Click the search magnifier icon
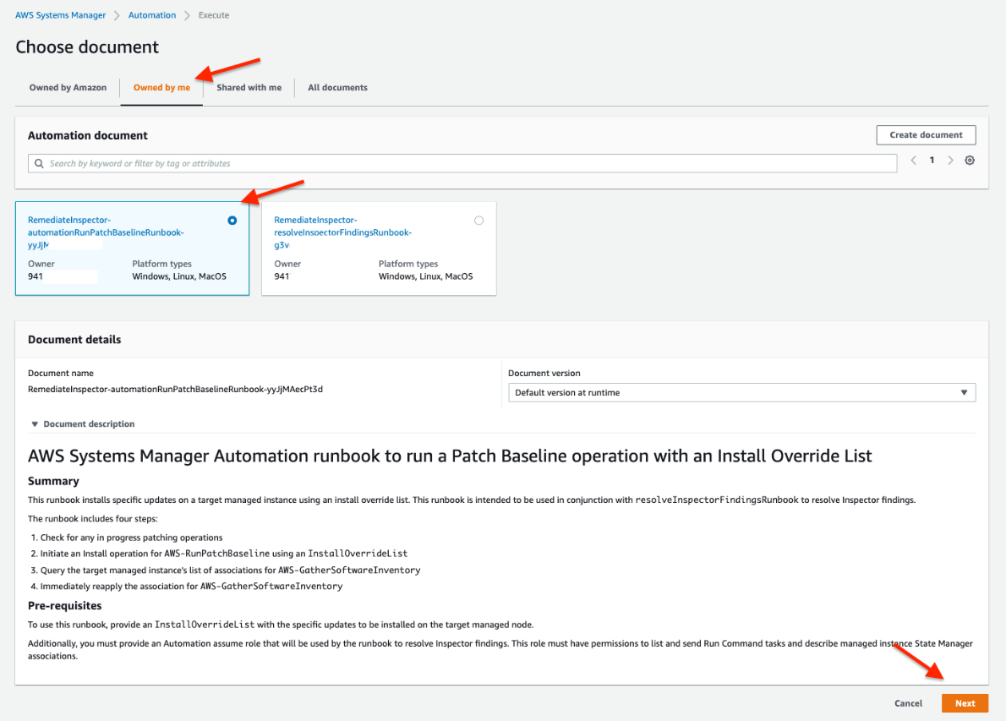1006x721 pixels. pos(40,162)
